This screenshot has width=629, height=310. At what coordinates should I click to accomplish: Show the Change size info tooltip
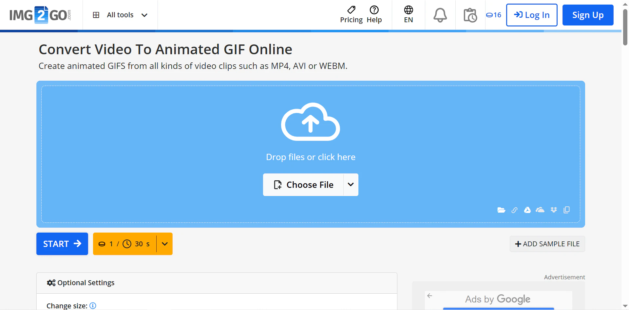[x=93, y=305]
